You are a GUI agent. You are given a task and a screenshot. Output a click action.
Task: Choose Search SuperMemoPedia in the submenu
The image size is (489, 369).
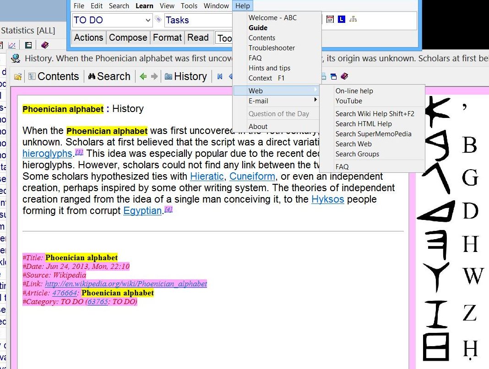pyautogui.click(x=373, y=134)
